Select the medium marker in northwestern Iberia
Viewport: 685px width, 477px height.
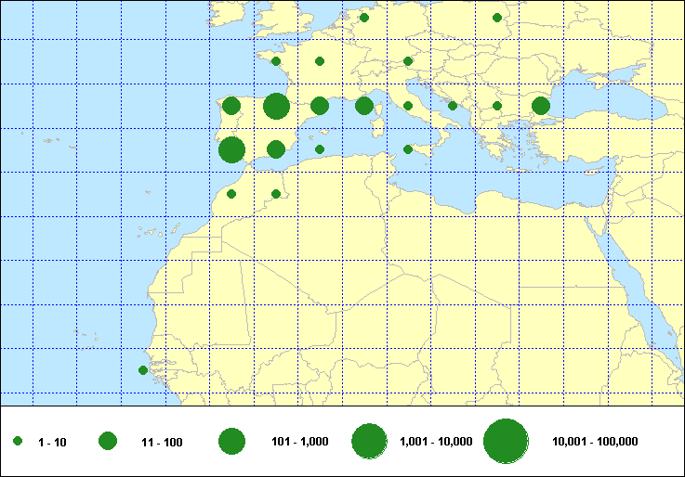pyautogui.click(x=231, y=106)
